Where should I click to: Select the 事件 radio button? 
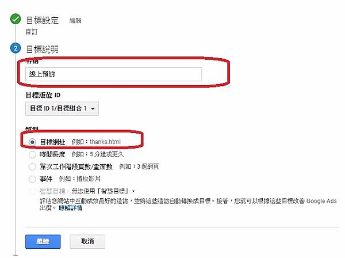tap(32, 179)
